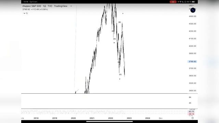Tap the battery indicator in status bar

pos(193,2)
